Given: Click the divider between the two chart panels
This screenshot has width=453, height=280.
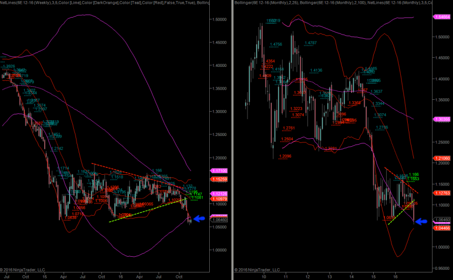Looking at the screenshot, I should click(230, 140).
